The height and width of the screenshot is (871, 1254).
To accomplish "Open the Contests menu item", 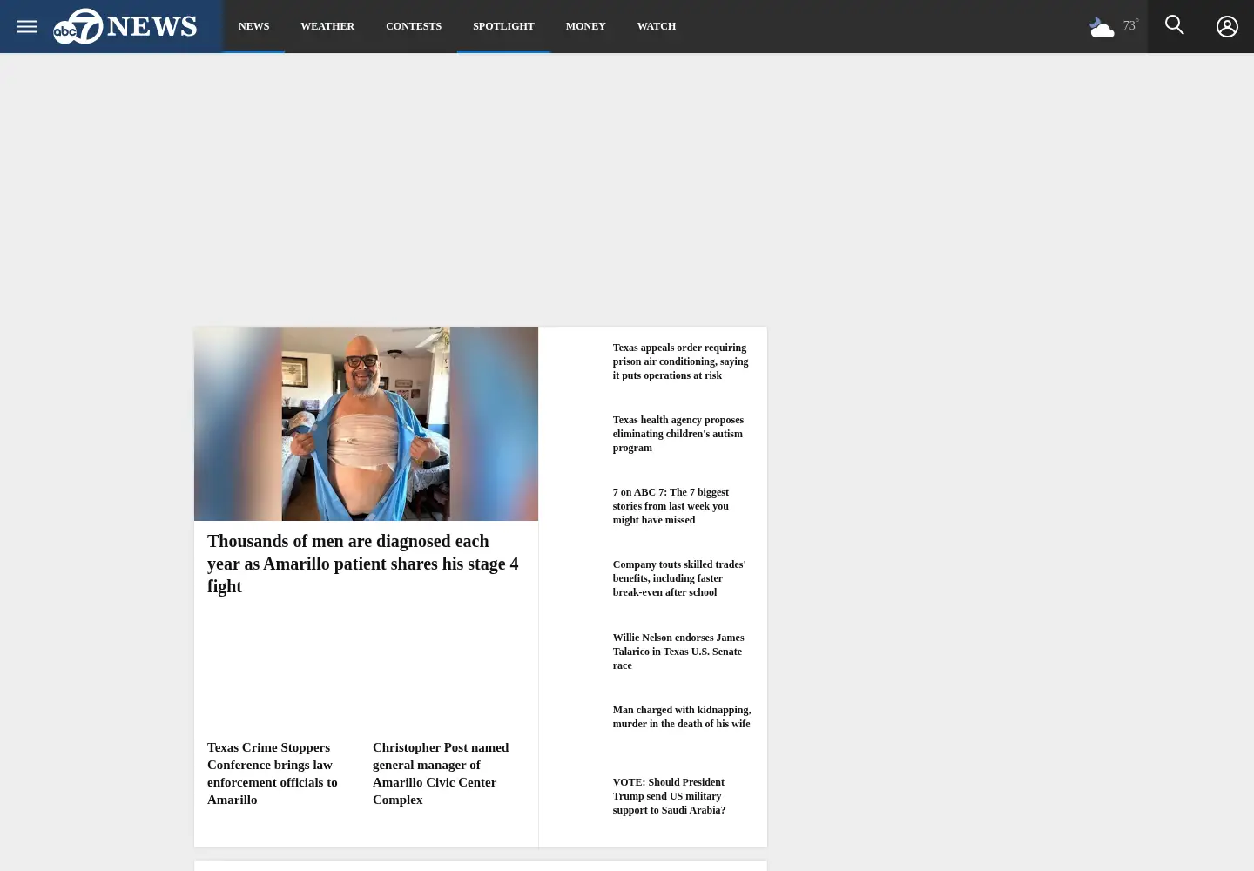I will tap(414, 26).
